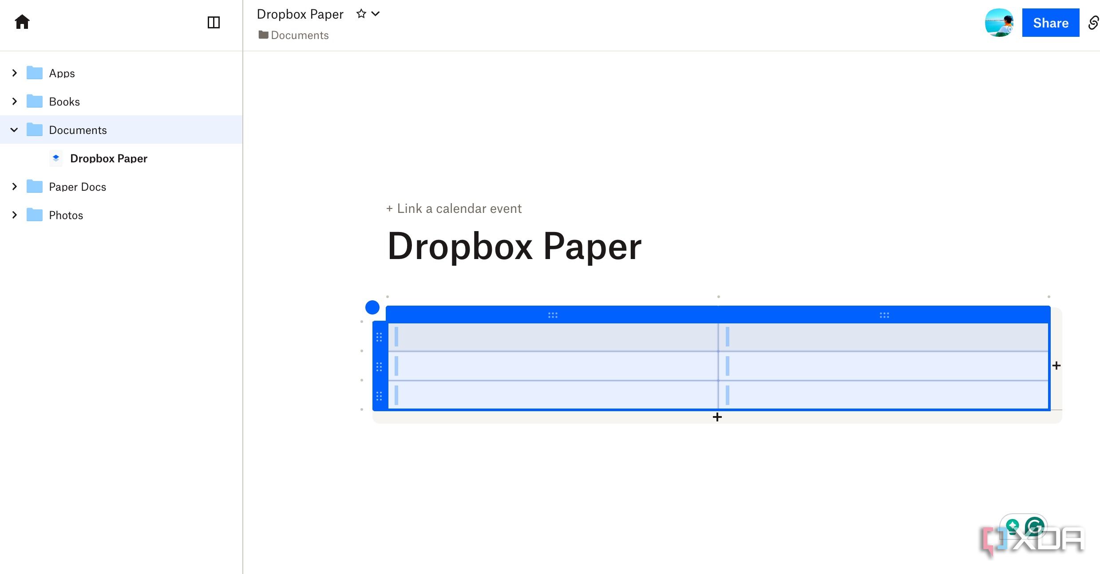This screenshot has width=1100, height=574.
Task: Click the second column drag handle
Action: point(884,315)
